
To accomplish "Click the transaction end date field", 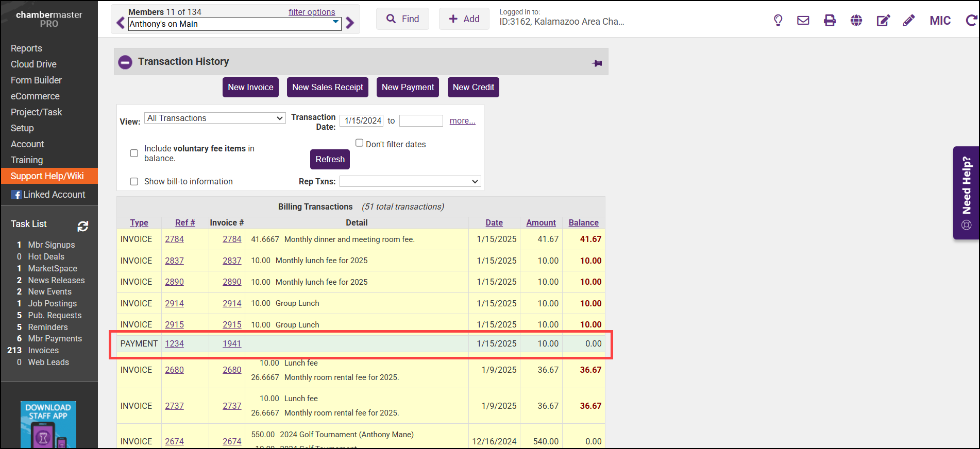I will click(x=421, y=121).
